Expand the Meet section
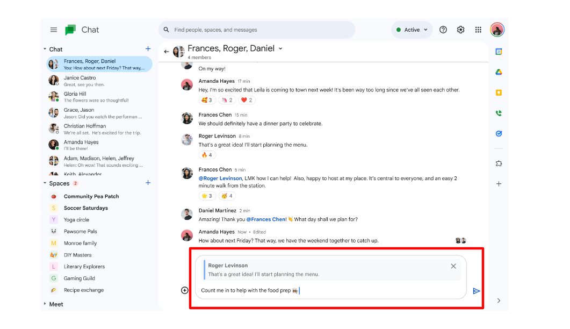The height and width of the screenshot is (329, 570). (45, 304)
